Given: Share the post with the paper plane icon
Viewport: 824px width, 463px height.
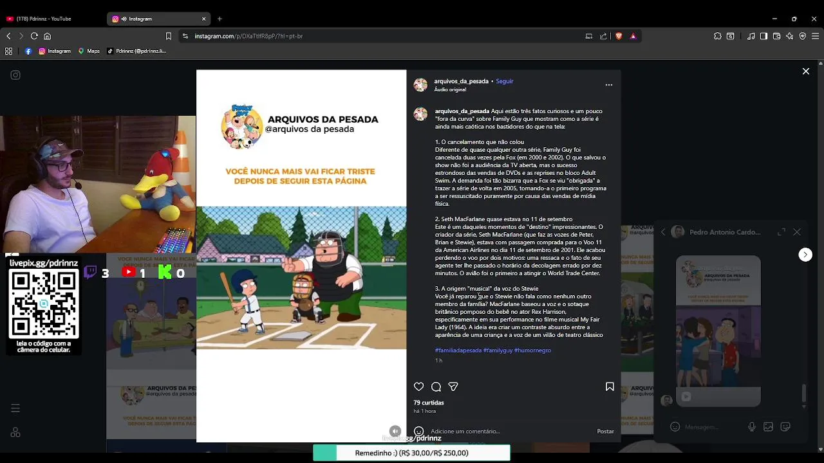Looking at the screenshot, I should coord(453,386).
